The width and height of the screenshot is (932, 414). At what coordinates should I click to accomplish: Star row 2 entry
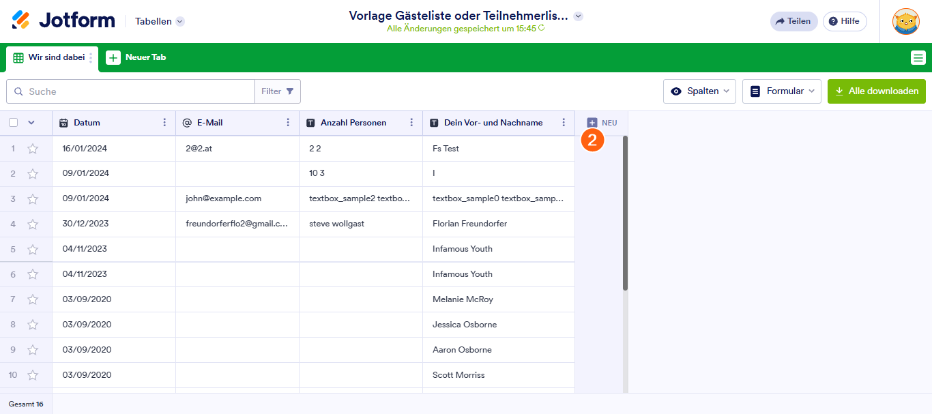pos(33,174)
